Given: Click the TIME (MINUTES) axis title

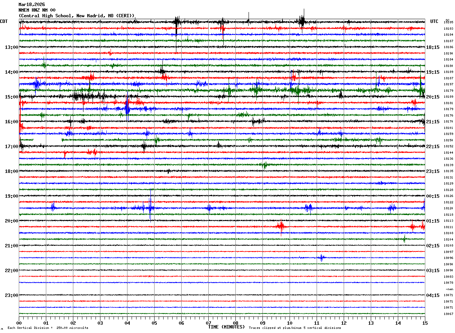Looking at the screenshot, I should coord(226,327).
